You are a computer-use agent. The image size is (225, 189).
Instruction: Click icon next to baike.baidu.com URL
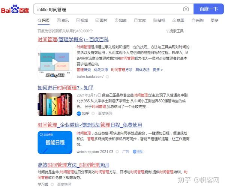click(x=107, y=77)
